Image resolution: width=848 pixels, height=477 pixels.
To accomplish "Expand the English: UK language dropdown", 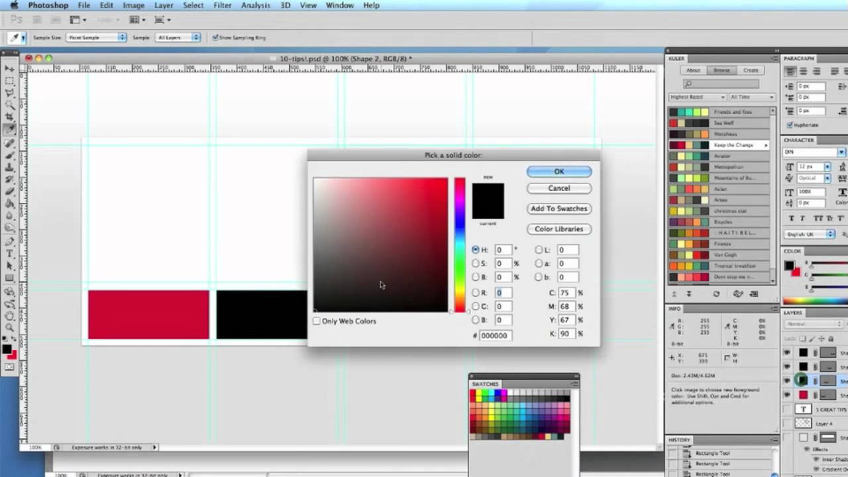I will click(x=810, y=235).
